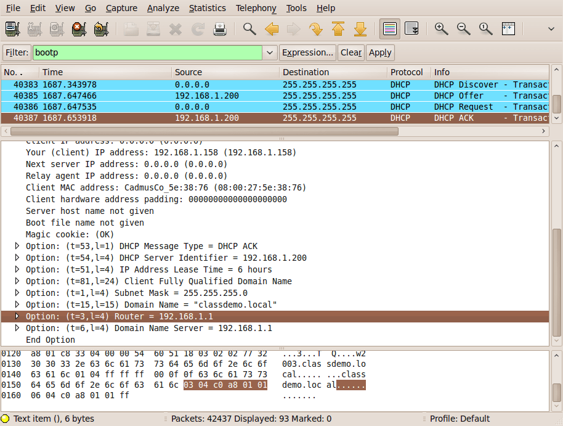Save this capture file icon
Viewport: 563px width, 426px height.
coord(153,29)
